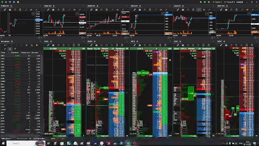The image size is (259, 146).
Task: Open the dropdown arrow at IMOEX chart toolbar end
Action: point(41,10)
